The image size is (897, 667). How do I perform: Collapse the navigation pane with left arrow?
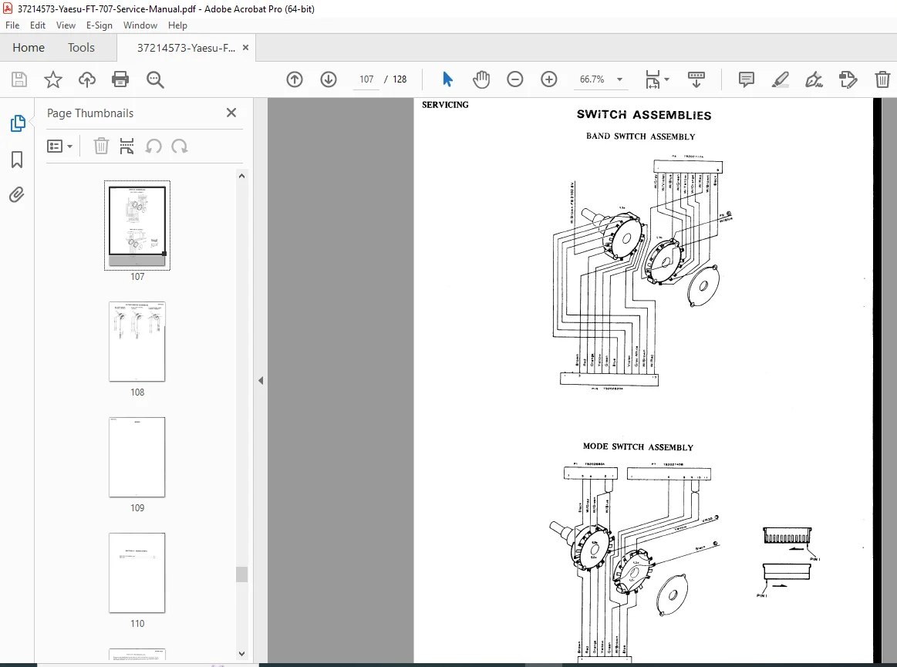[x=261, y=380]
